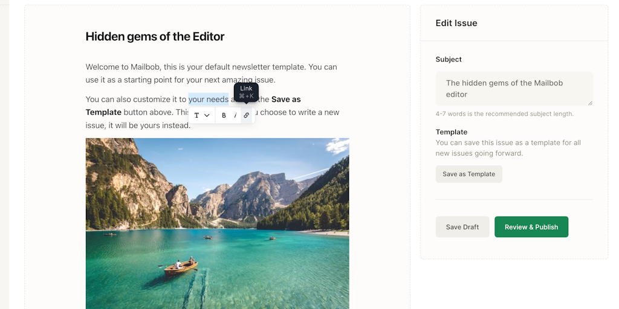This screenshot has width=619, height=309.
Task: Click the "Subject" field label
Action: (x=449, y=60)
